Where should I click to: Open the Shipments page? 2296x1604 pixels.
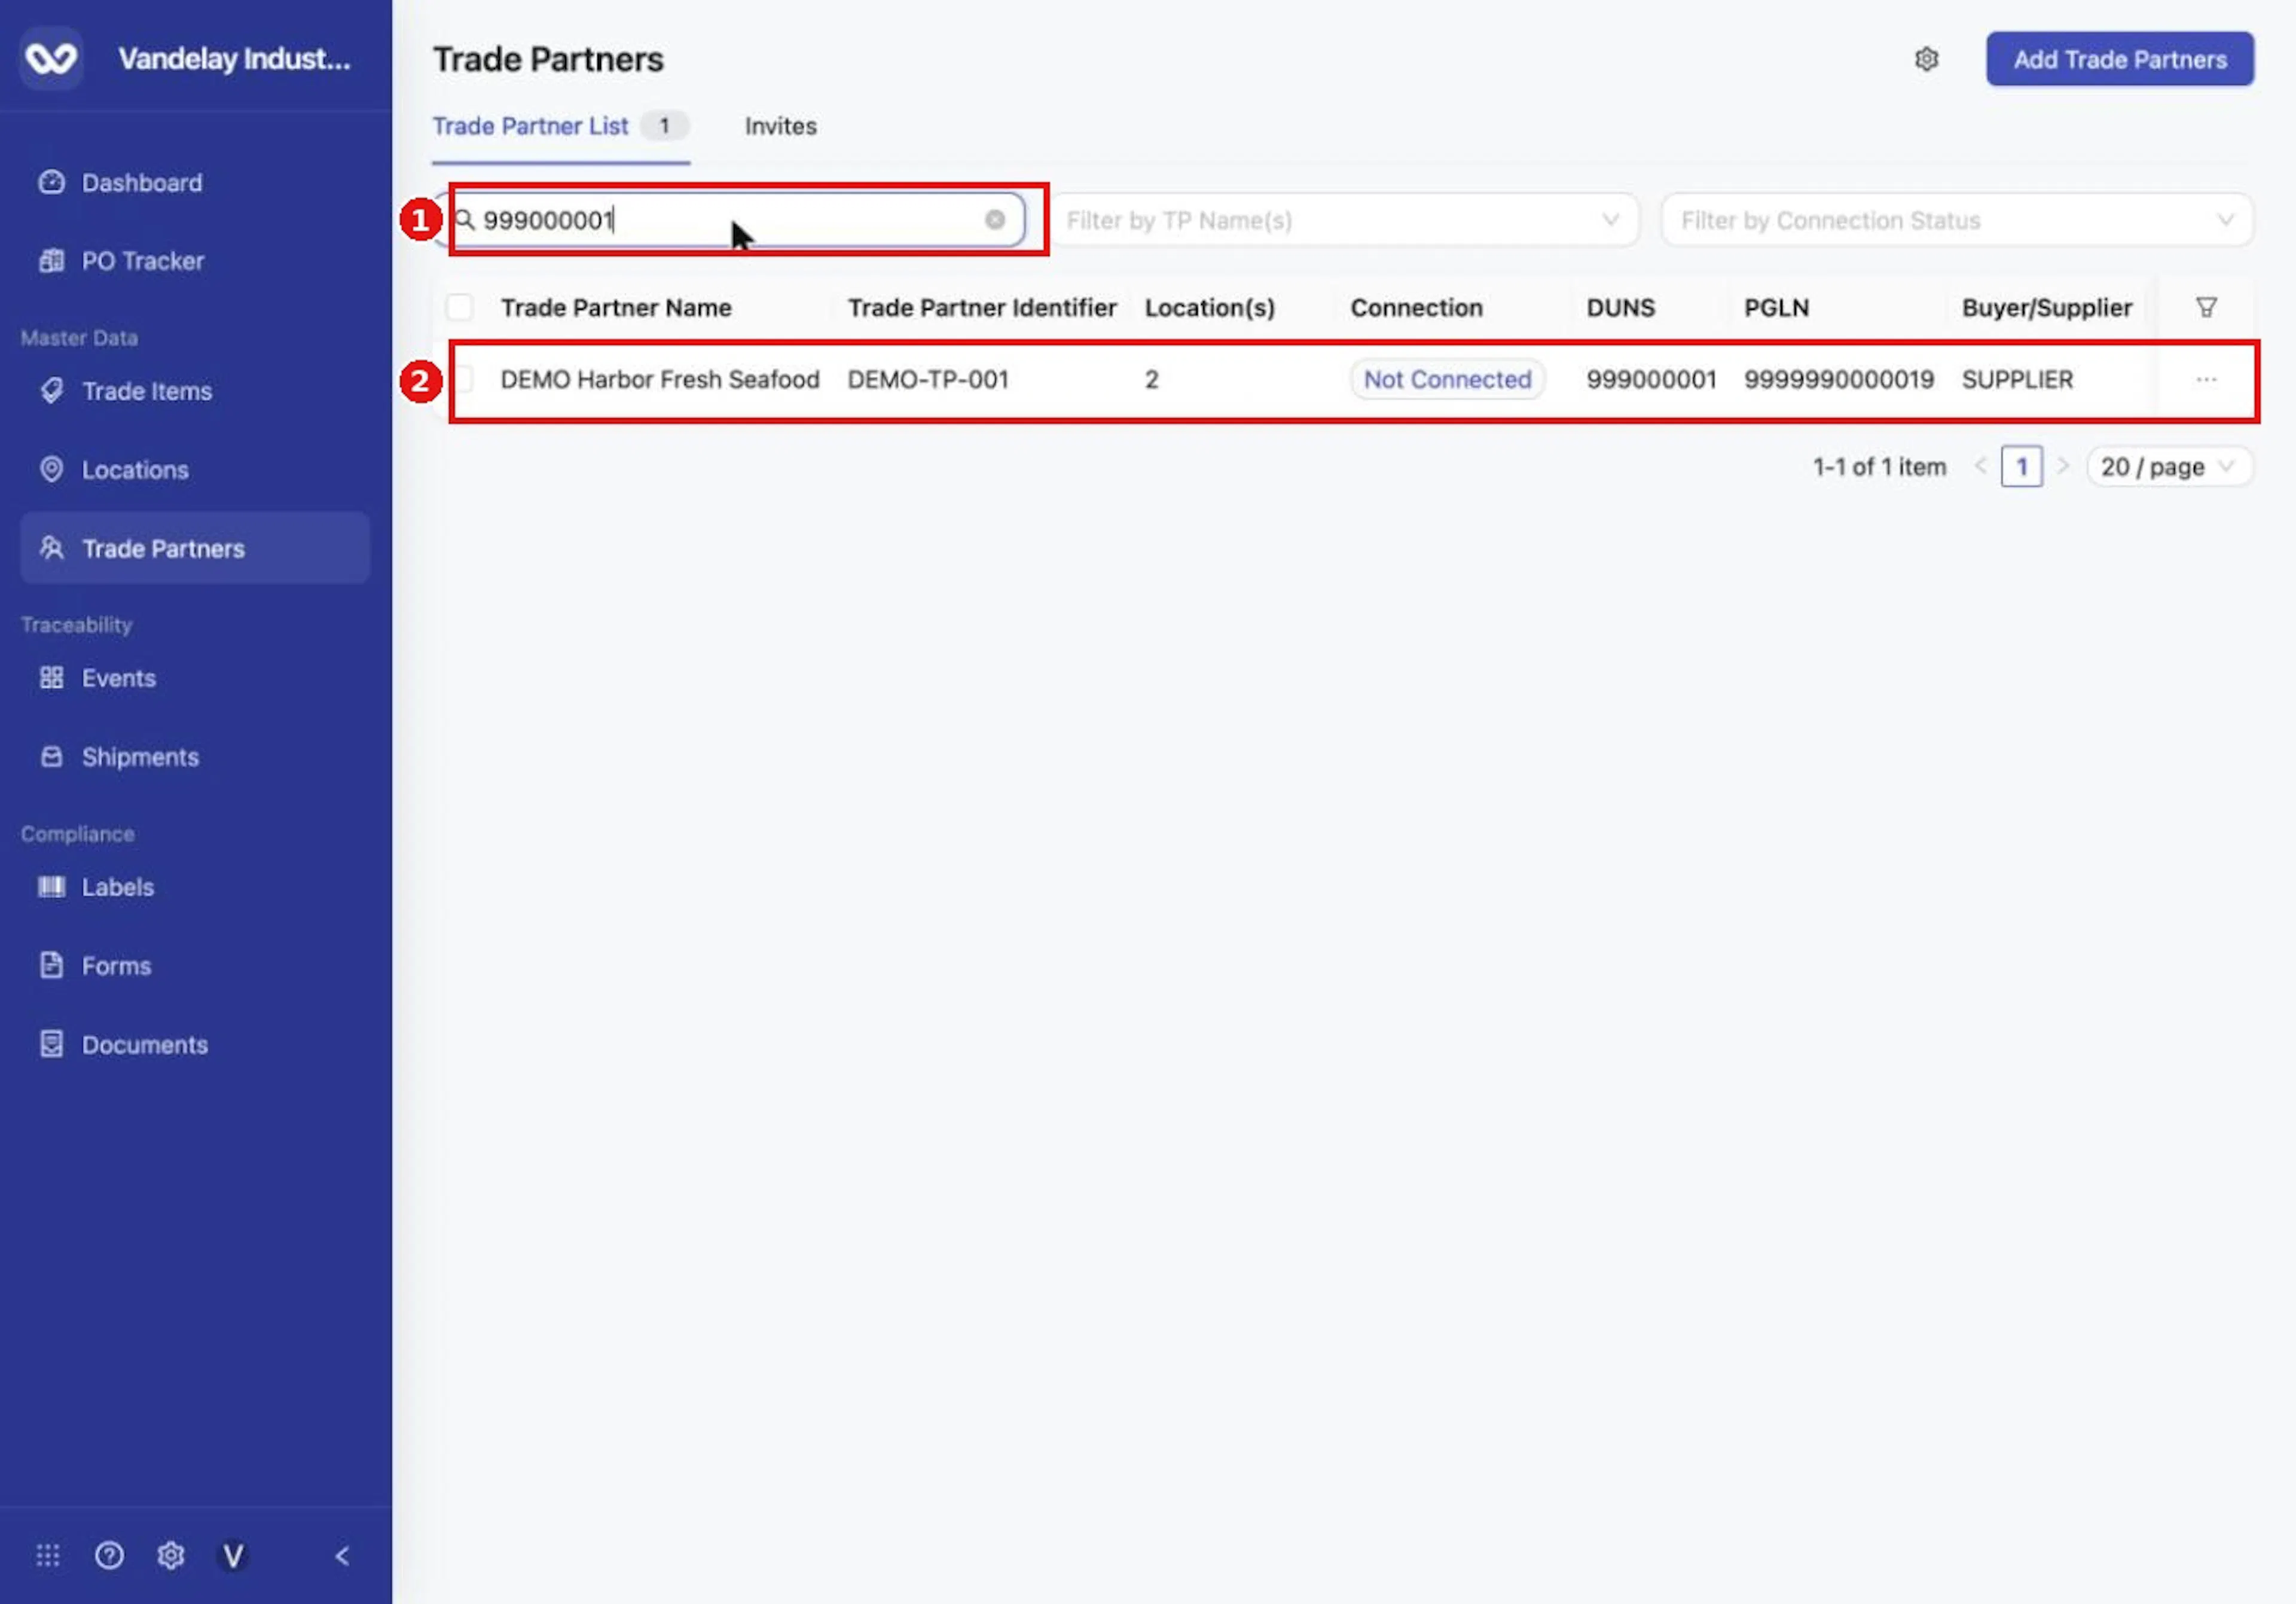[x=140, y=757]
